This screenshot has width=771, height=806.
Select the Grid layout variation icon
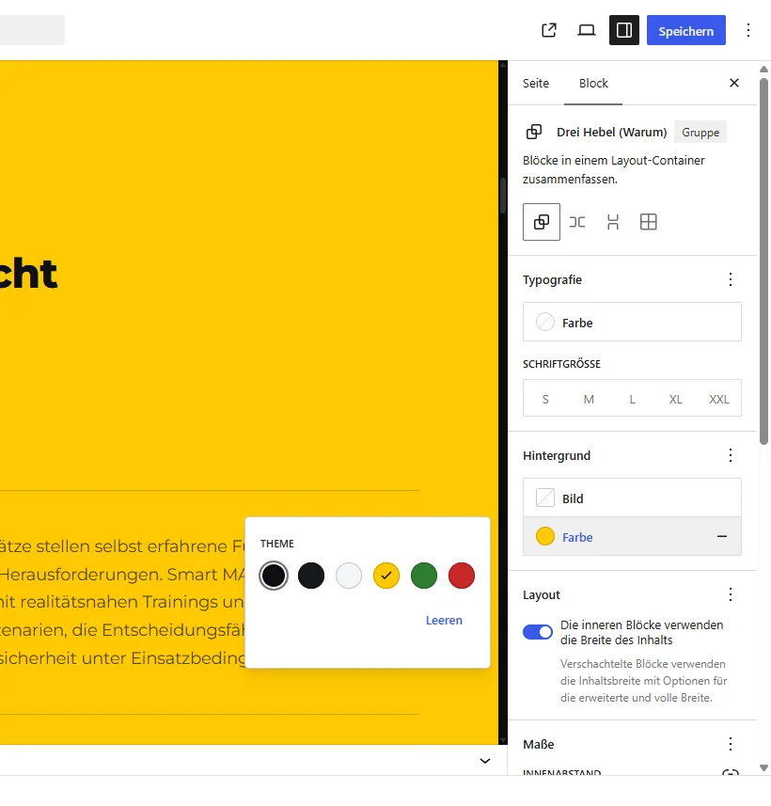(649, 222)
